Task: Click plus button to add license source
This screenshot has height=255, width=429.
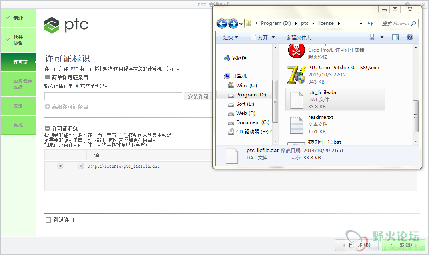Action: (60, 166)
